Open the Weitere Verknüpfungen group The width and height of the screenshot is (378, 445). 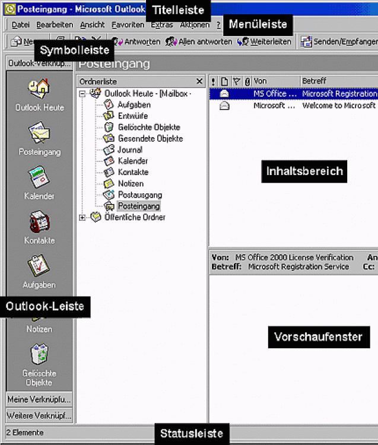point(39,415)
